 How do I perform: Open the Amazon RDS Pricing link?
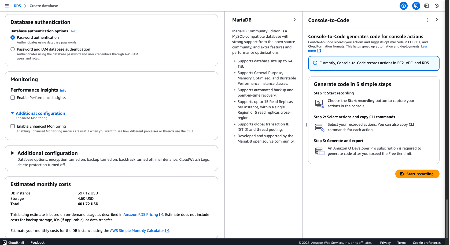pos(141,215)
